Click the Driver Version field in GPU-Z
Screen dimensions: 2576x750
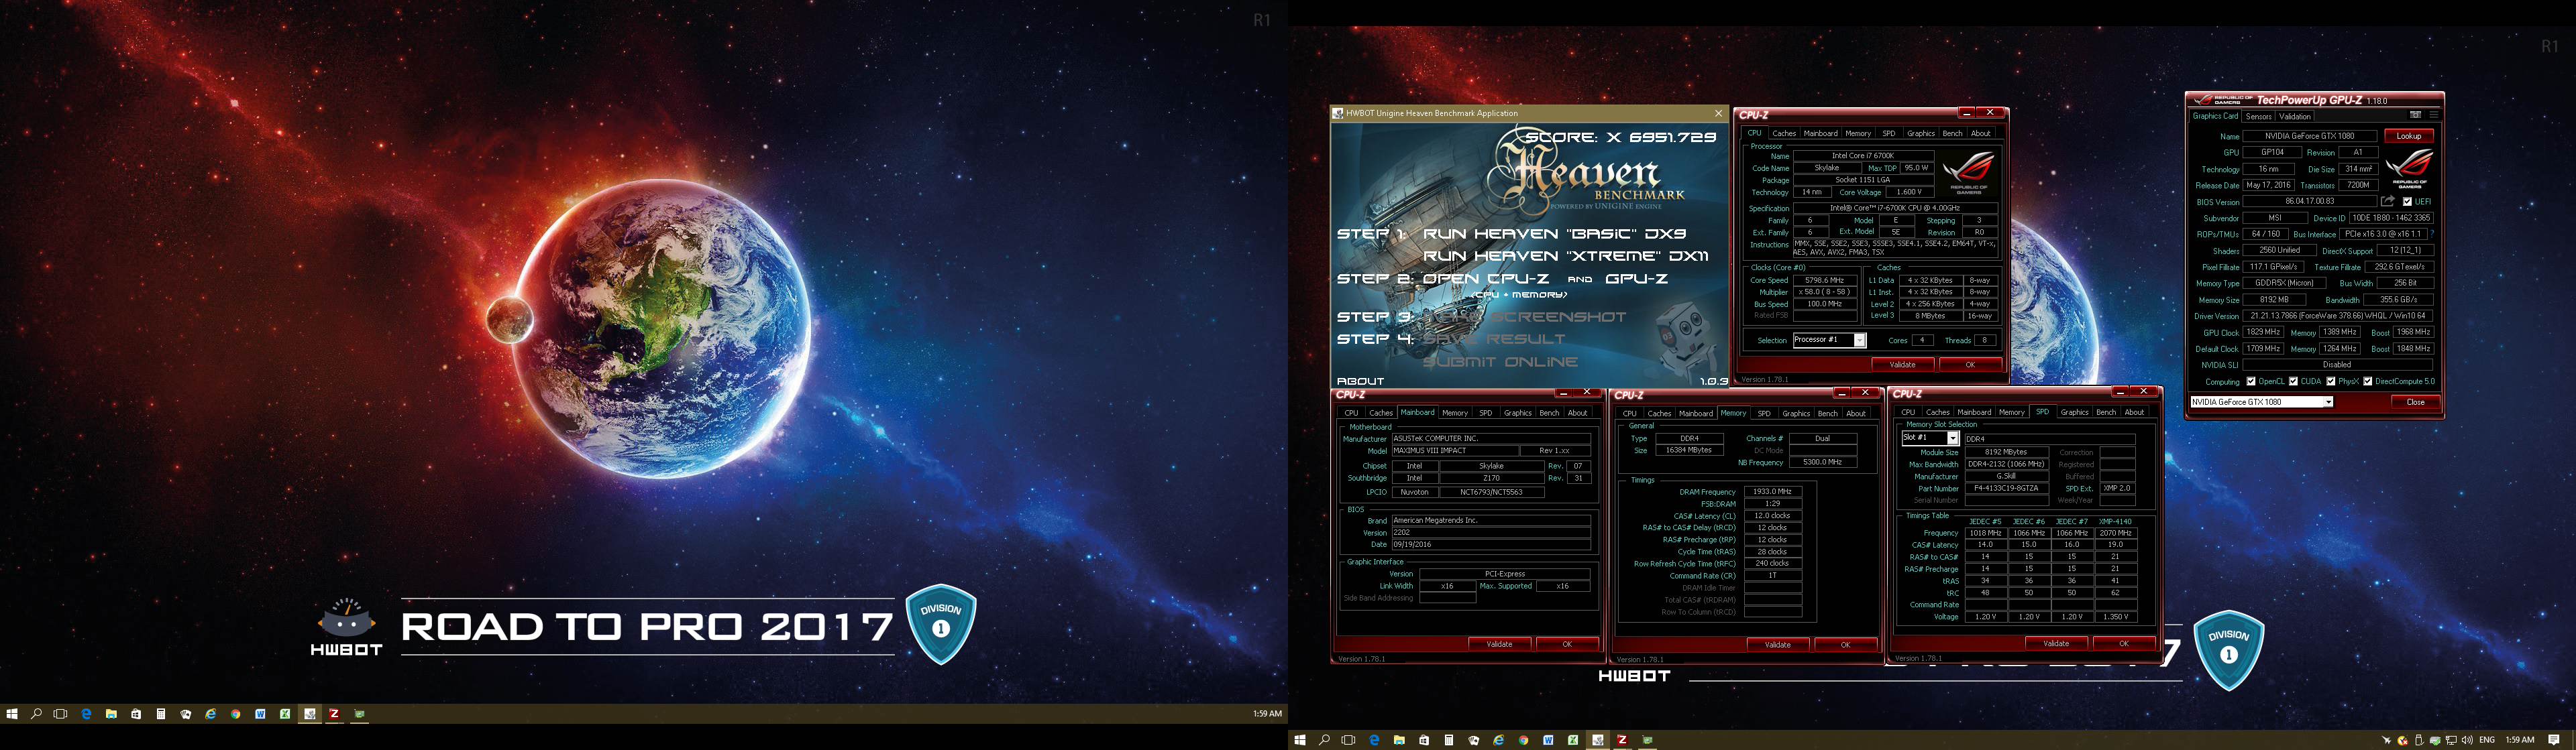(2338, 316)
